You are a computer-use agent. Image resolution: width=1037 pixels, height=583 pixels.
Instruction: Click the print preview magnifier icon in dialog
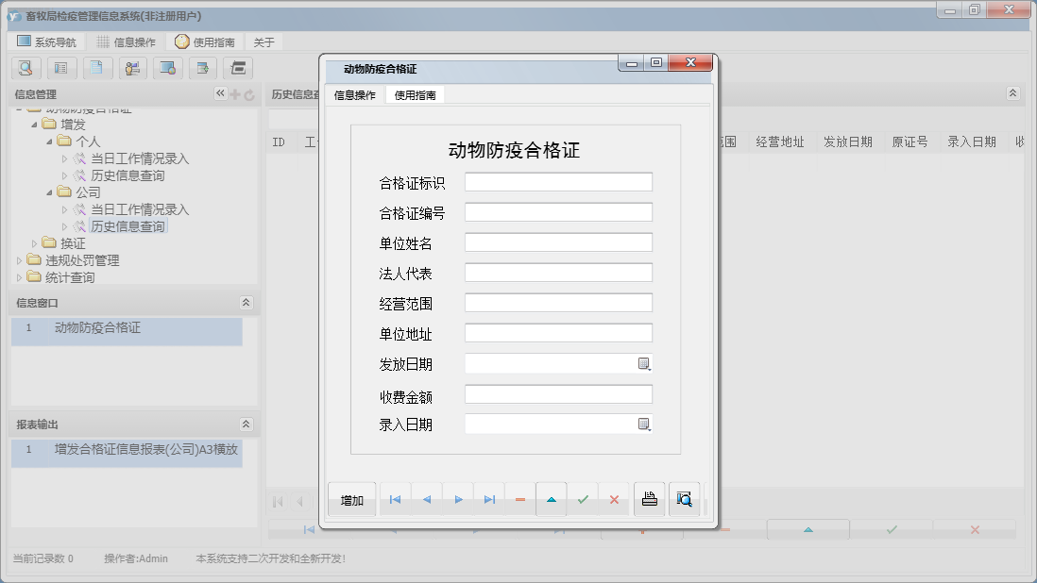point(684,500)
